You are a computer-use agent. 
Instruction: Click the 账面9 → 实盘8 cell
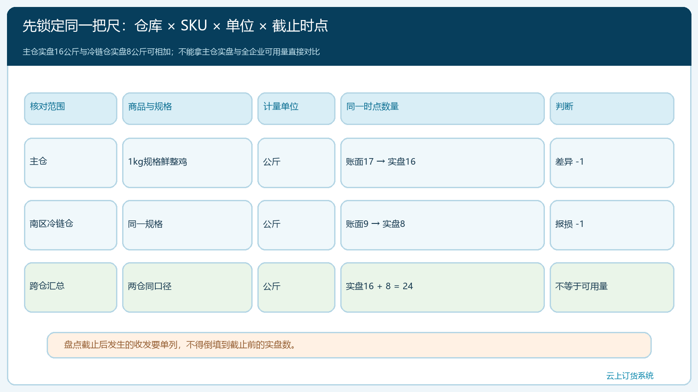(442, 225)
